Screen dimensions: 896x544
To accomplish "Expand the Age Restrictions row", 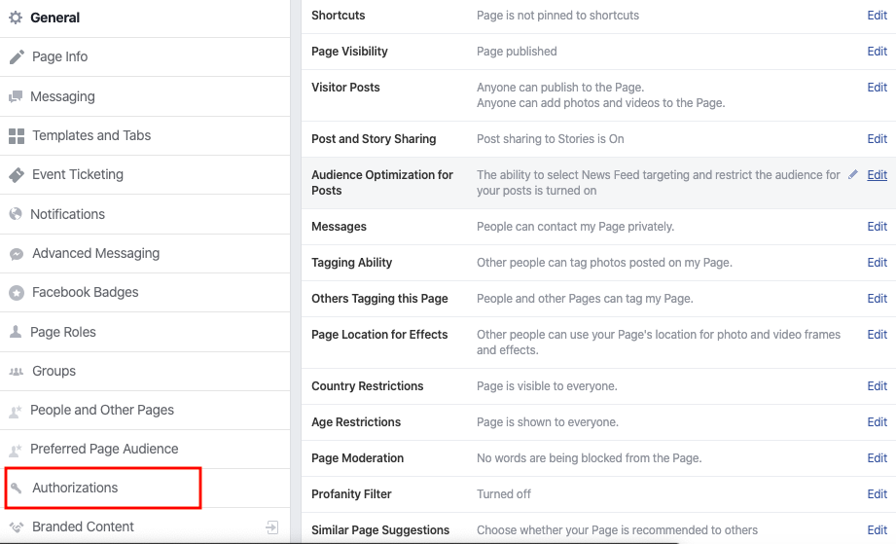I will (877, 422).
